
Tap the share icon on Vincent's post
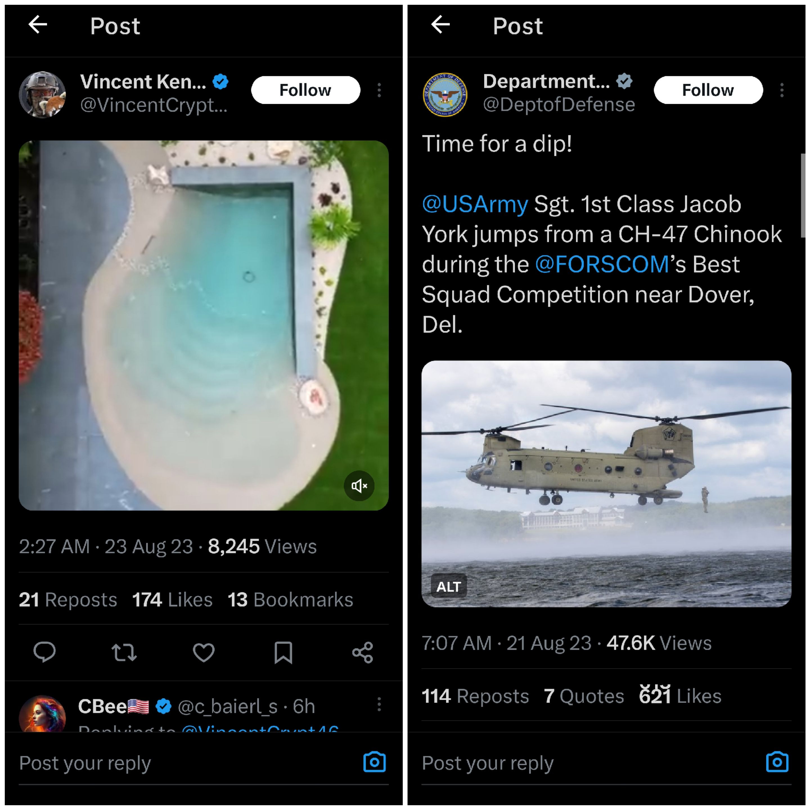click(x=363, y=652)
